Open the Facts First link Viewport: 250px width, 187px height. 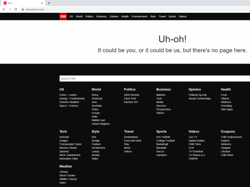(x=130, y=98)
